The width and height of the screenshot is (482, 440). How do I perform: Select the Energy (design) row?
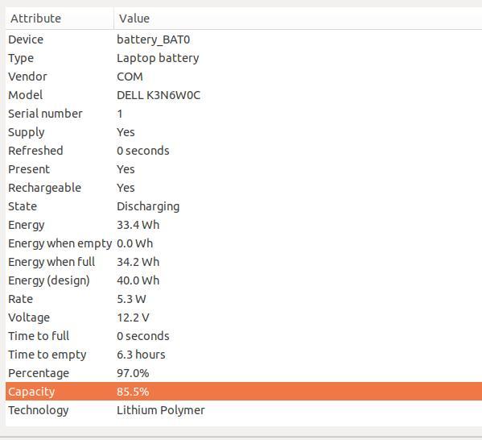[244, 280]
